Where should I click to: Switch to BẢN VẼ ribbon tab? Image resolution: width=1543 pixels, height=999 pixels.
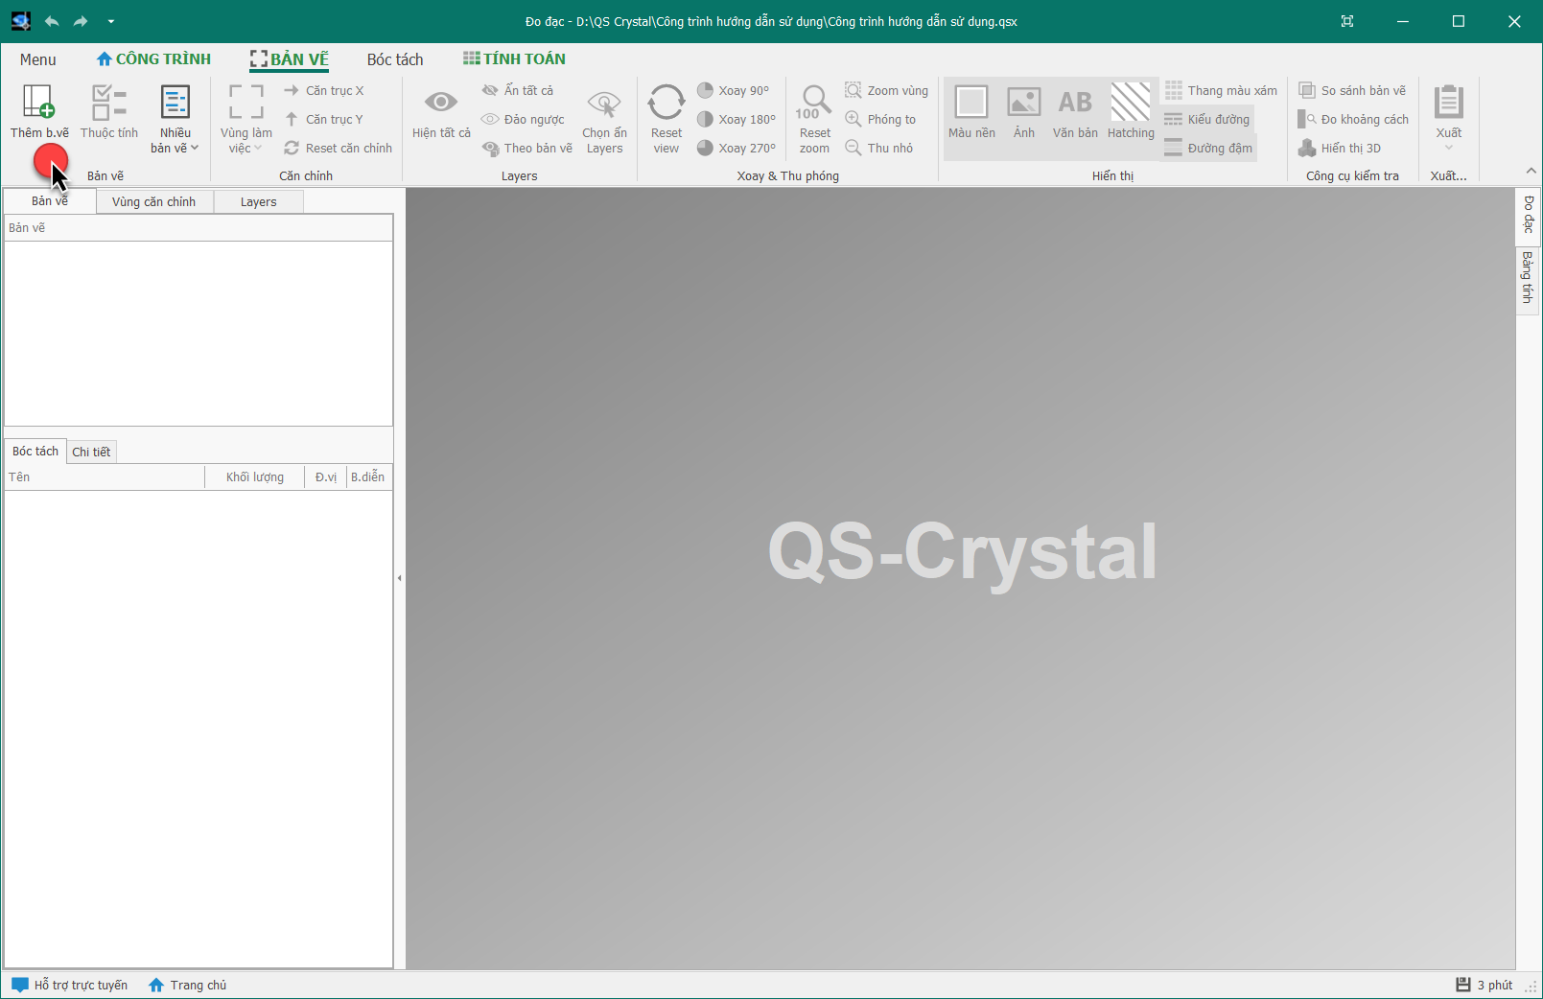click(289, 59)
